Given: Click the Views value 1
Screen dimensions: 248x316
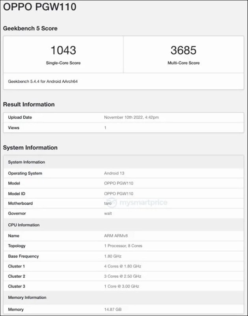Looking at the screenshot, I should click(x=105, y=128).
